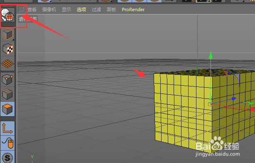This screenshot has height=163, width=255.
Task: Switch to Points mode
Action: click(7, 79)
